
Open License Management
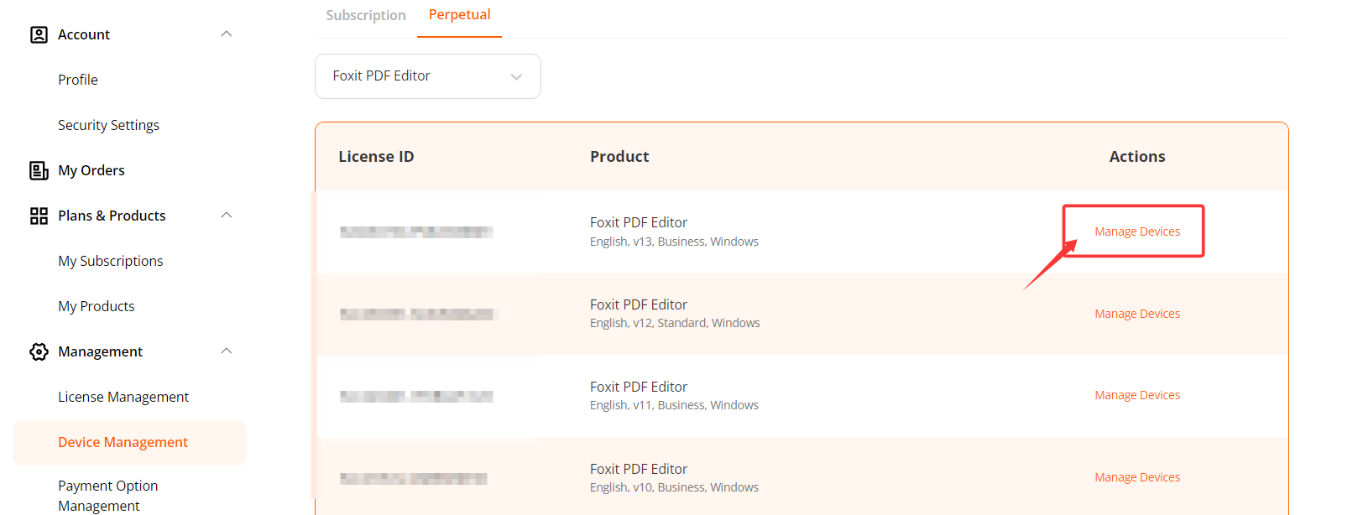pos(123,397)
